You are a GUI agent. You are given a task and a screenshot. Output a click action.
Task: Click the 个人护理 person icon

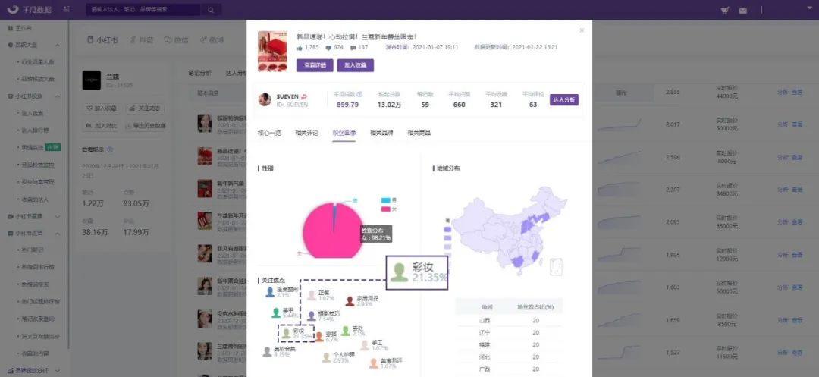point(326,357)
